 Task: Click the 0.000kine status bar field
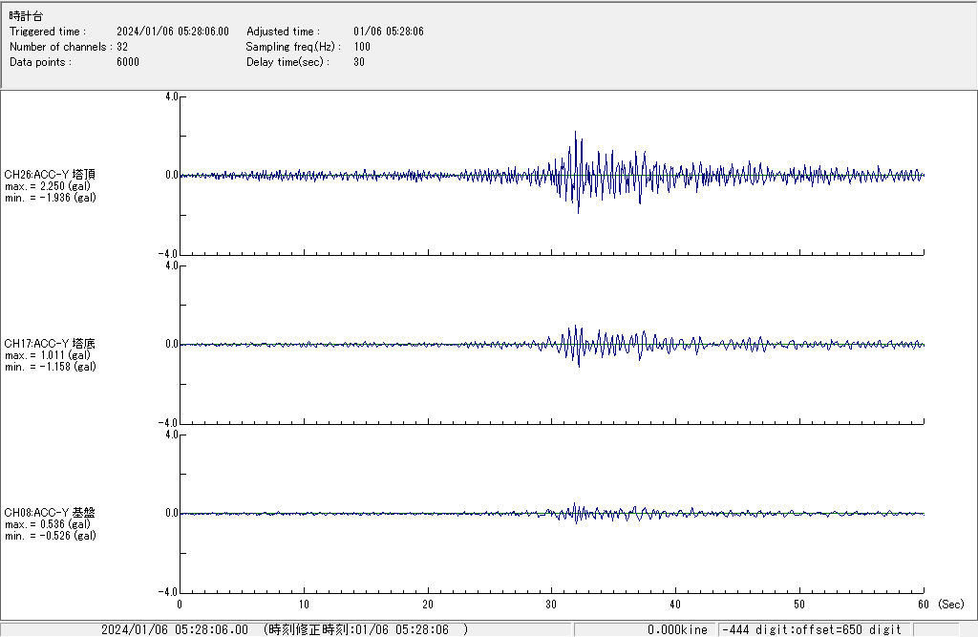click(677, 629)
